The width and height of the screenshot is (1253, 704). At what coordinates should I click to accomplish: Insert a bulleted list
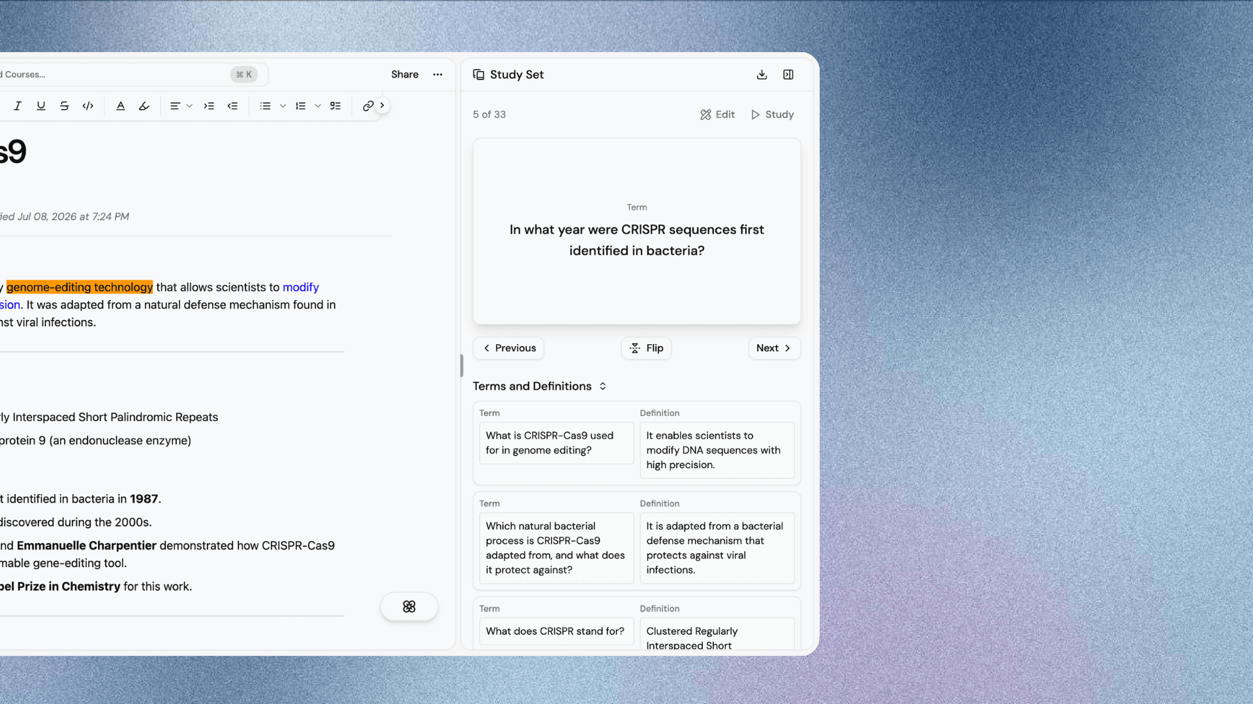pyautogui.click(x=265, y=106)
